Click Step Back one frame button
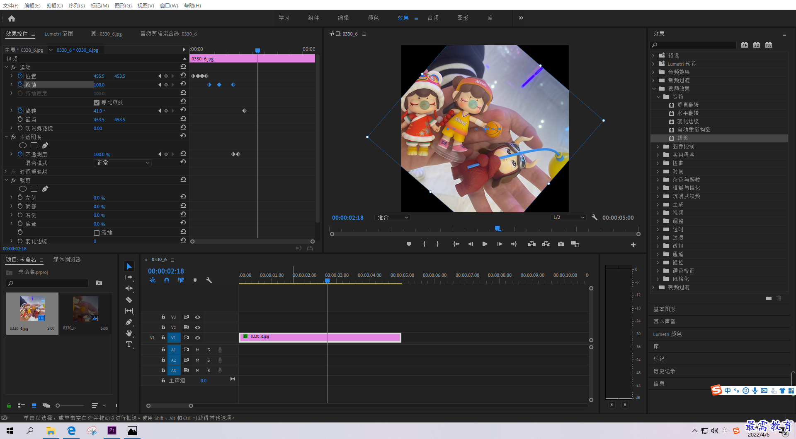This screenshot has height=439, width=796. (471, 244)
